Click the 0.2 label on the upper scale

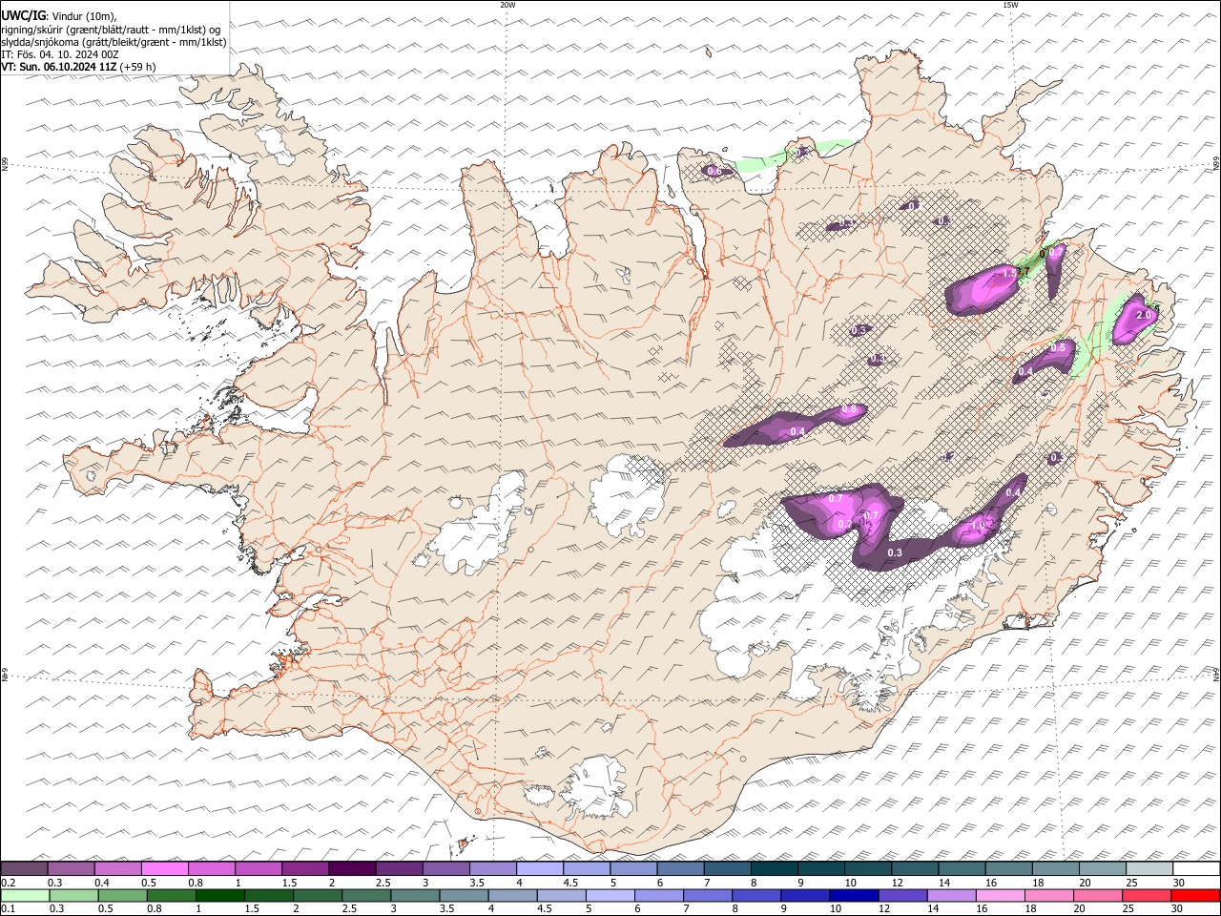click(x=9, y=883)
